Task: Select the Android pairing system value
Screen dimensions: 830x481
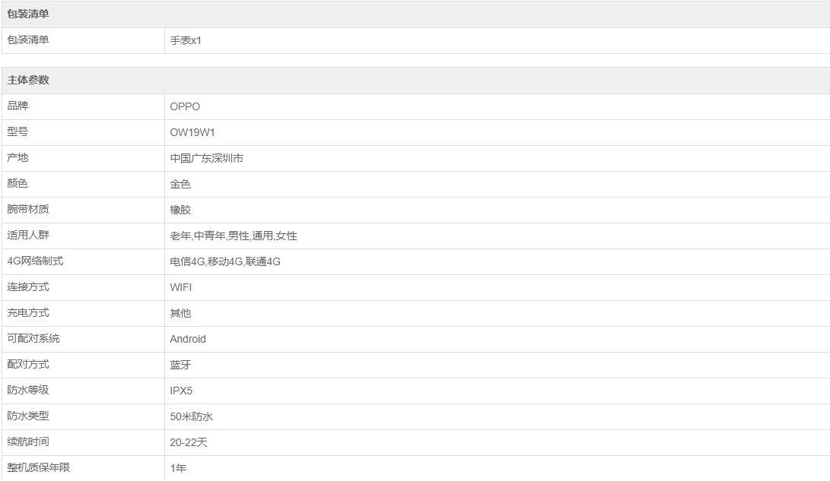Action: coord(188,339)
